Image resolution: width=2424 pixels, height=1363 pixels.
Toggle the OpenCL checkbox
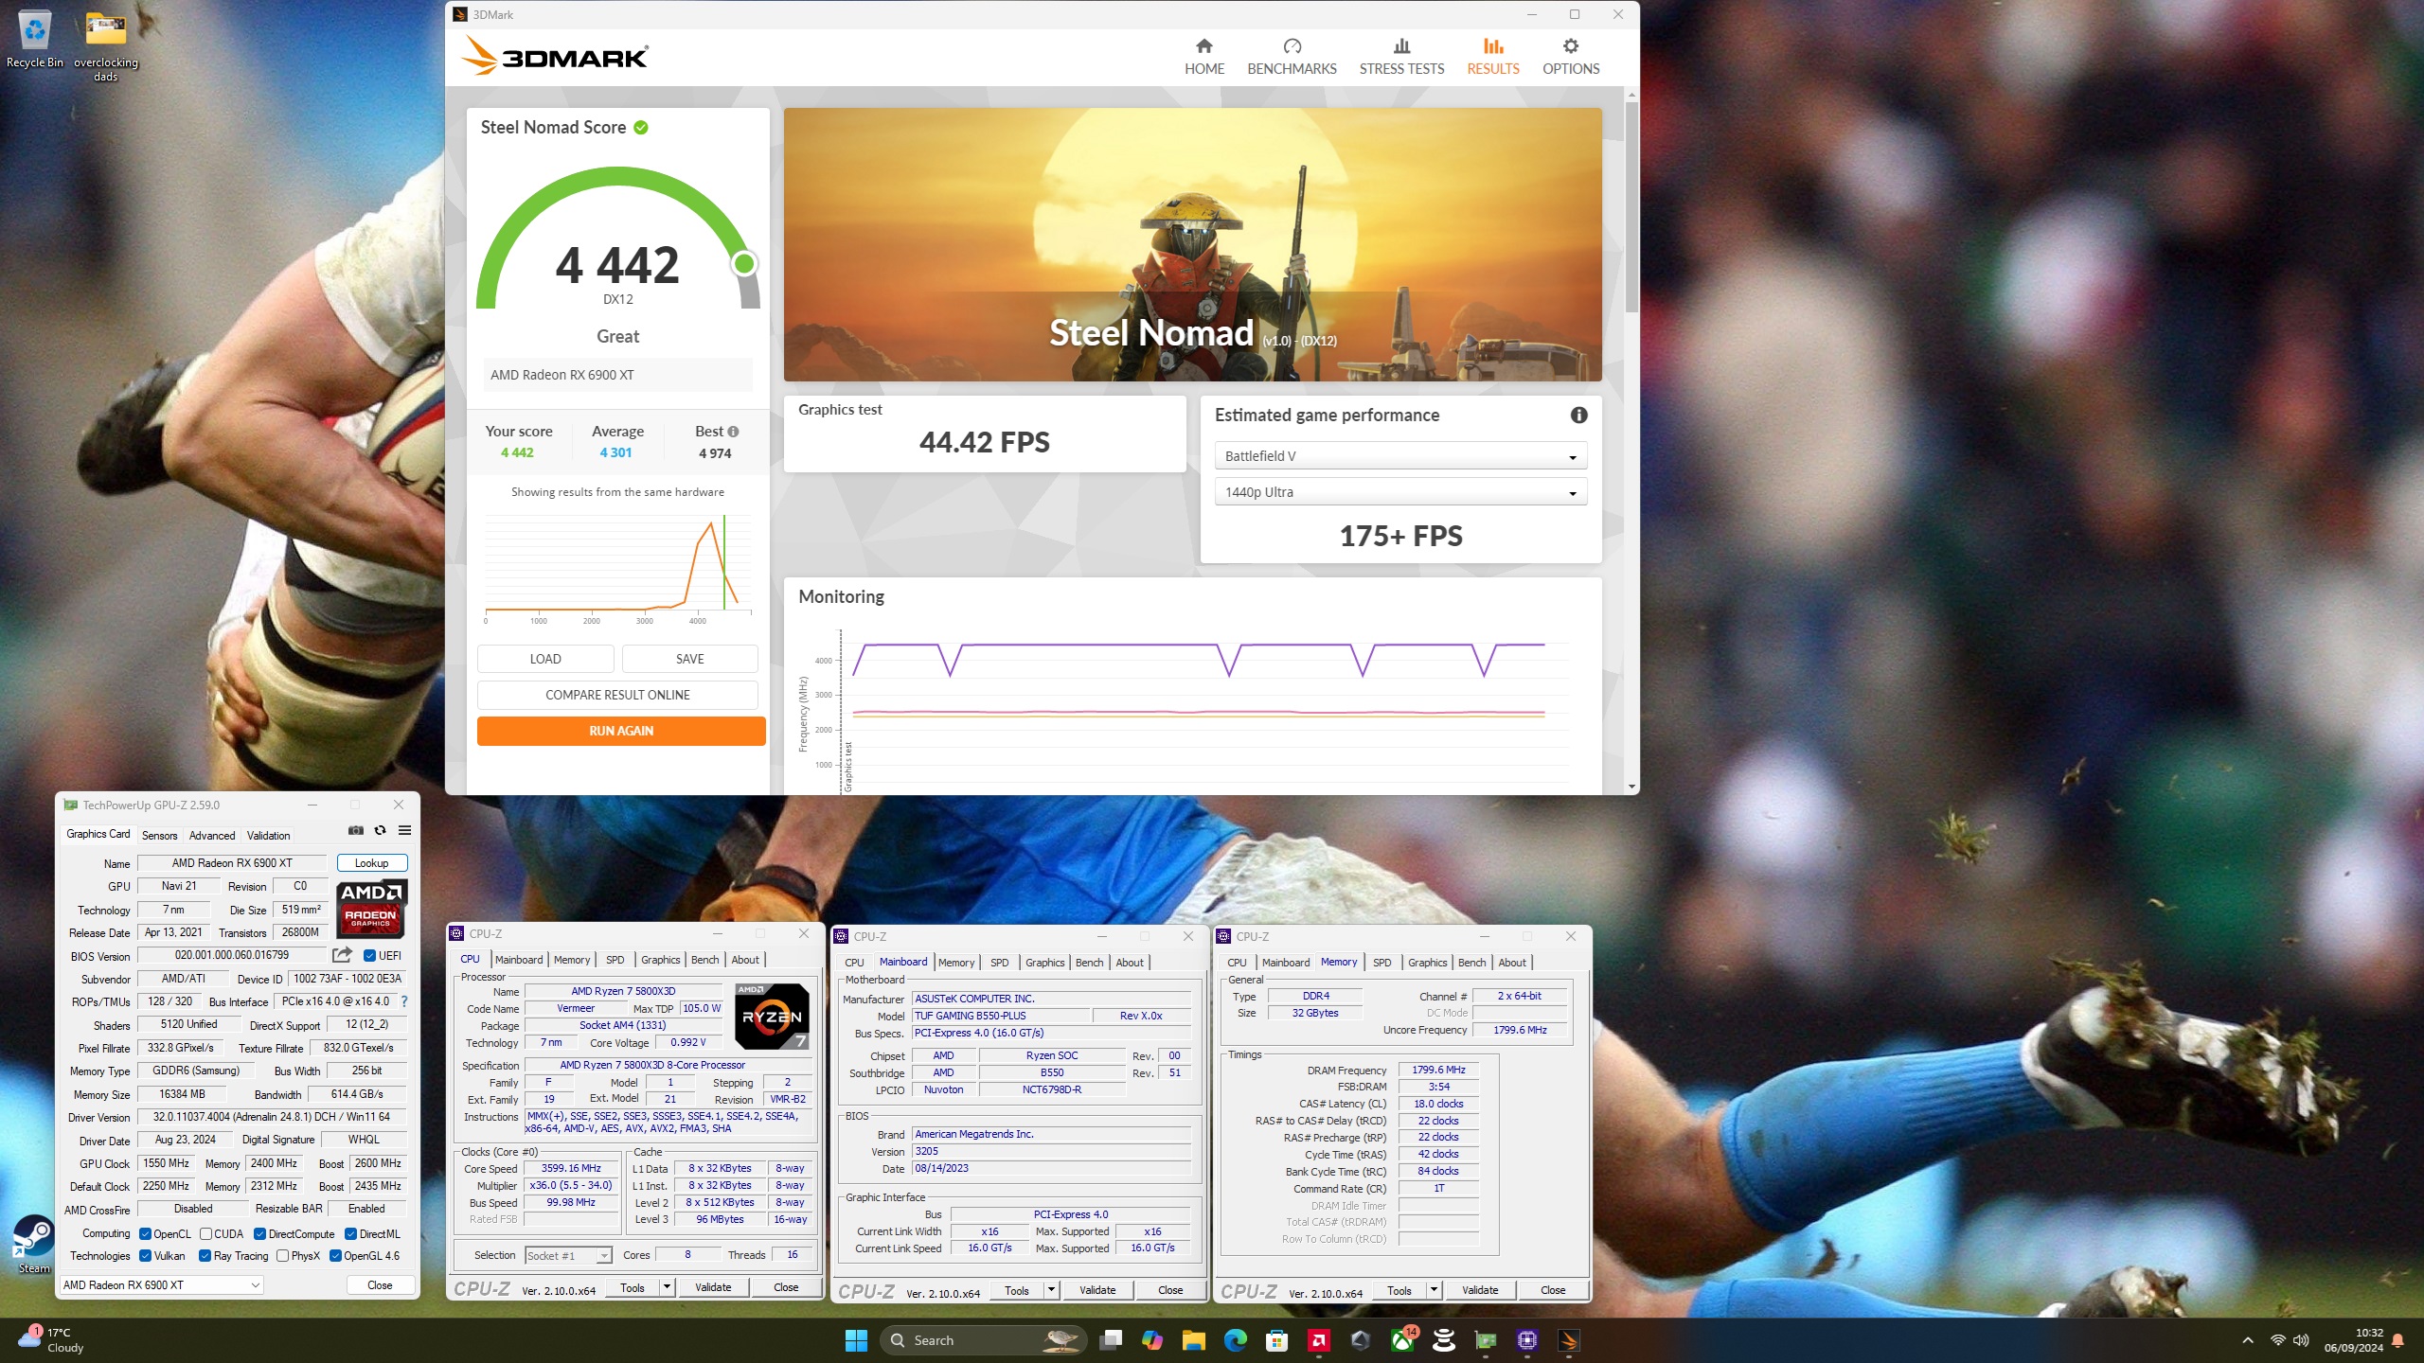145,1234
